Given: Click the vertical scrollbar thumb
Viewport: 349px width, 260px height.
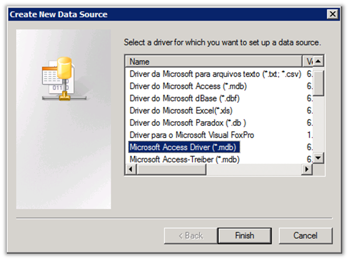Looking at the screenshot, I should pos(319,82).
